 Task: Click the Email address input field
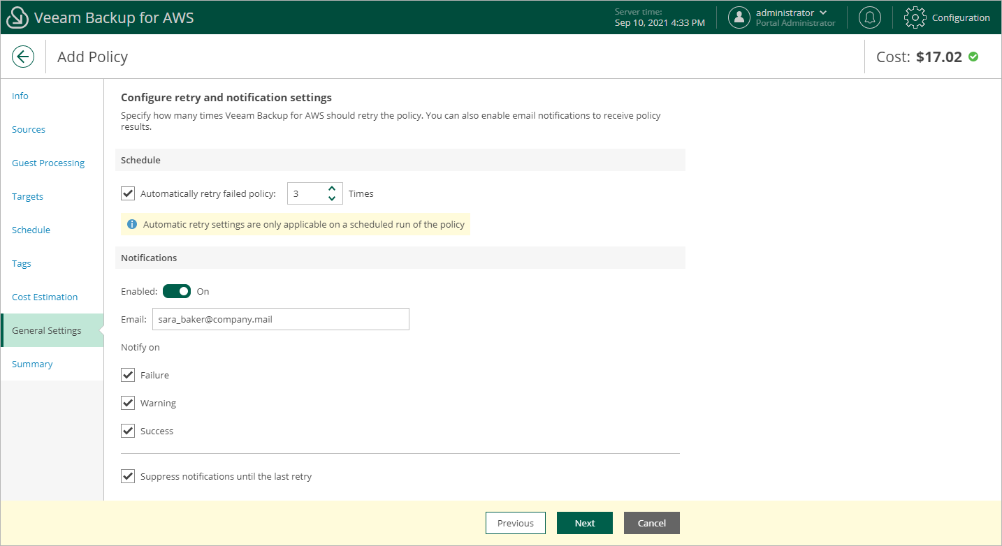coord(280,319)
